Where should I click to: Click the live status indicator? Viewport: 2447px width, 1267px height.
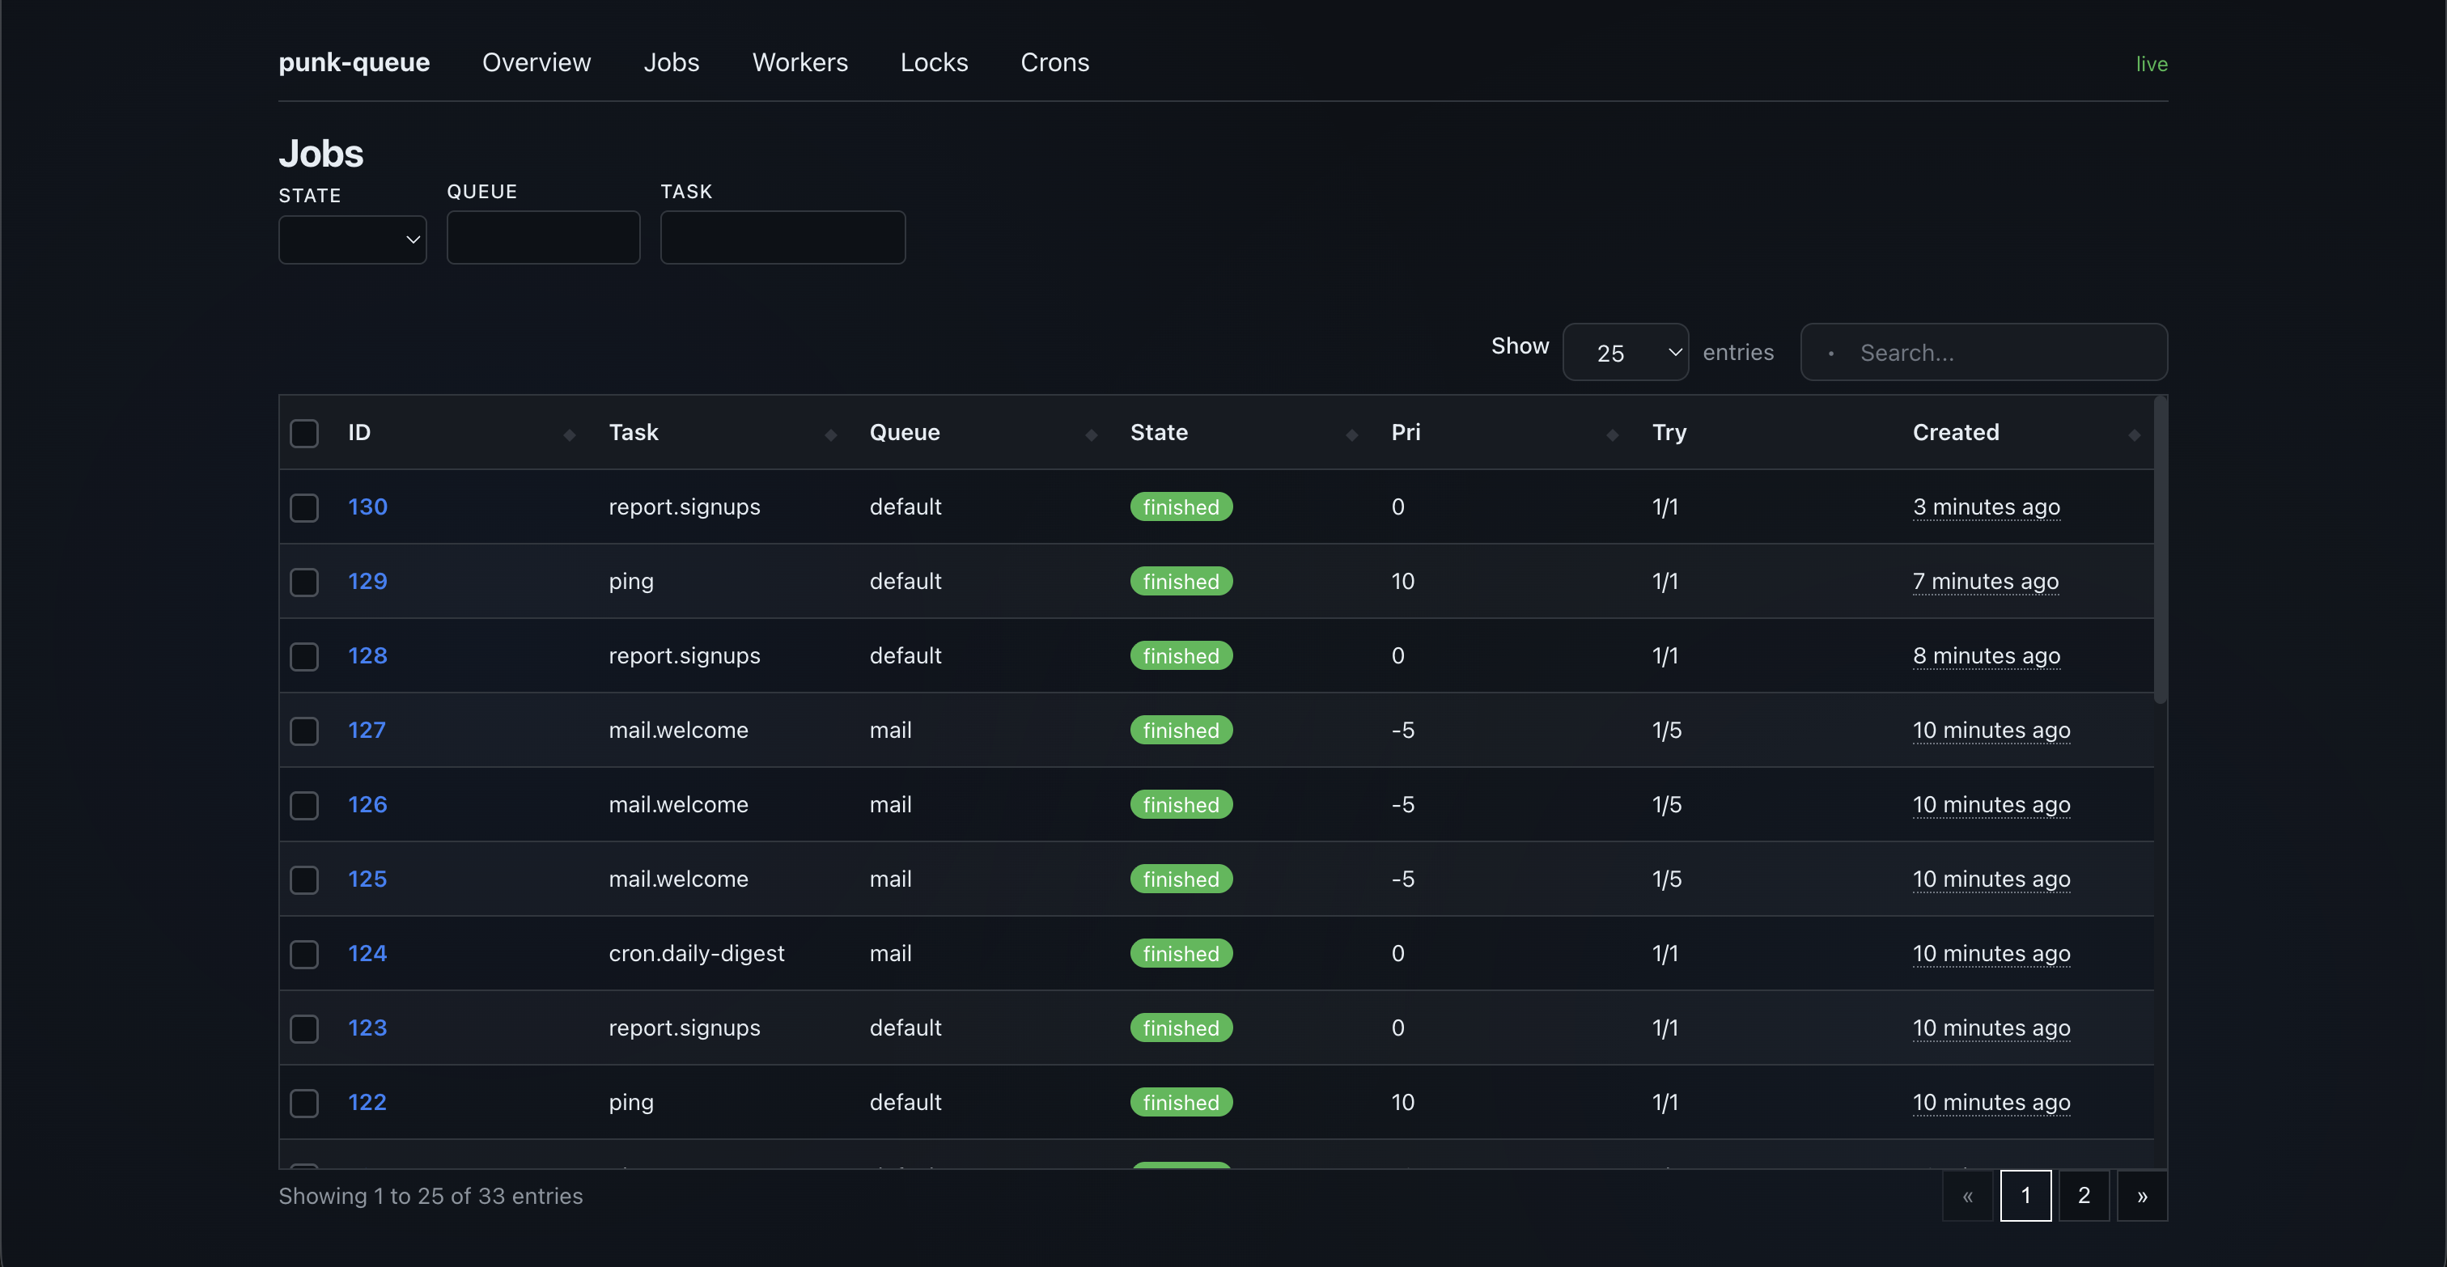(x=2152, y=64)
